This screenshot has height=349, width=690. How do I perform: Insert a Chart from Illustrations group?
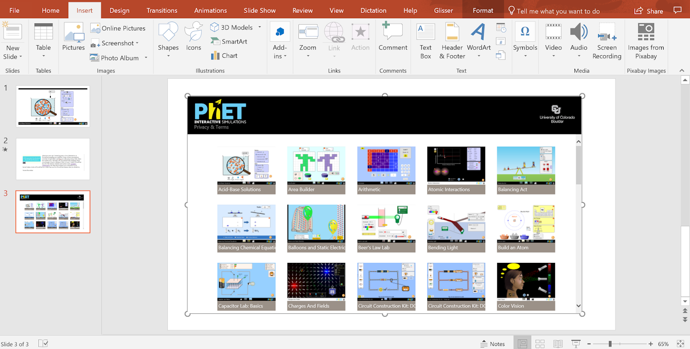click(x=224, y=56)
